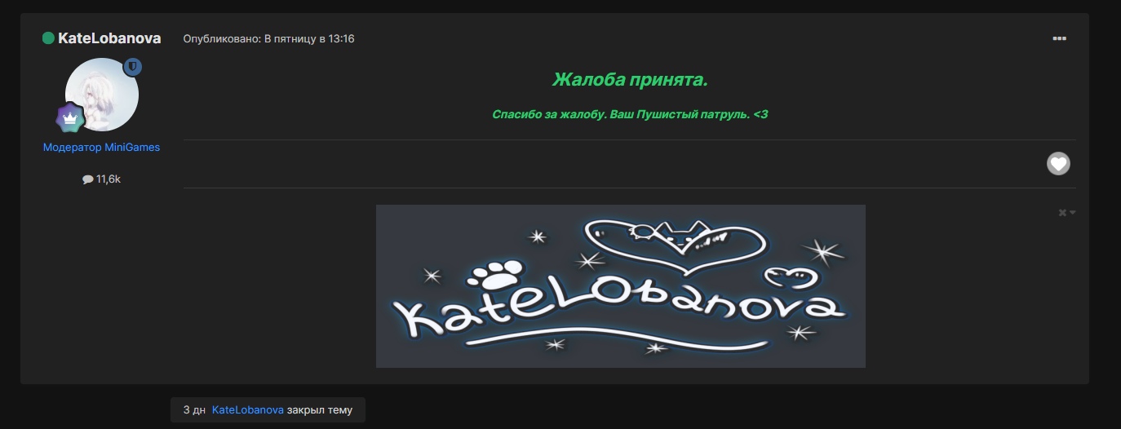
Task: Click the 3 дн timestamp in the closed notice
Action: point(194,410)
